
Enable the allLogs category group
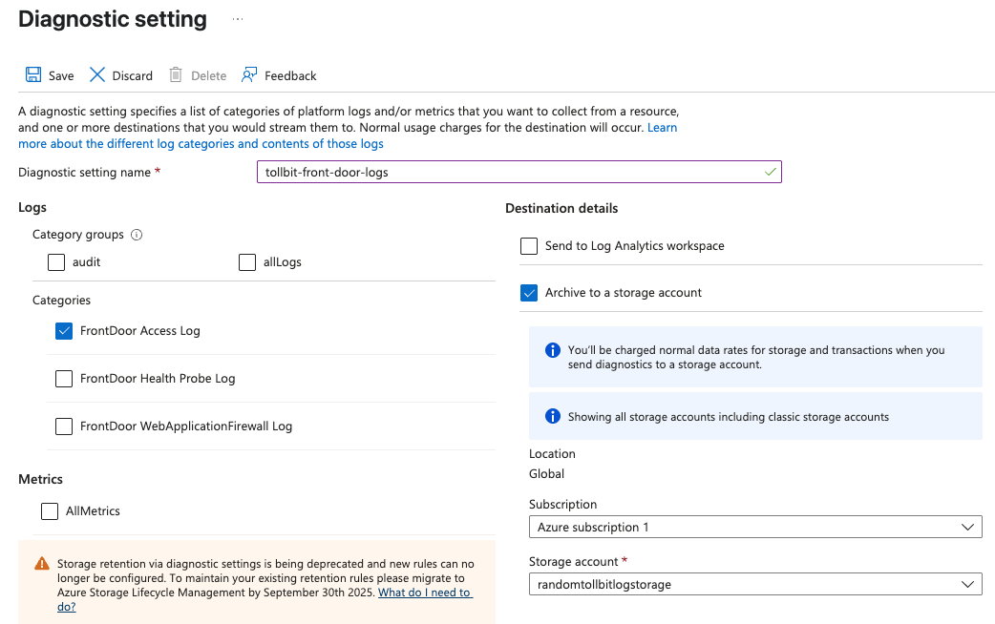pos(247,261)
